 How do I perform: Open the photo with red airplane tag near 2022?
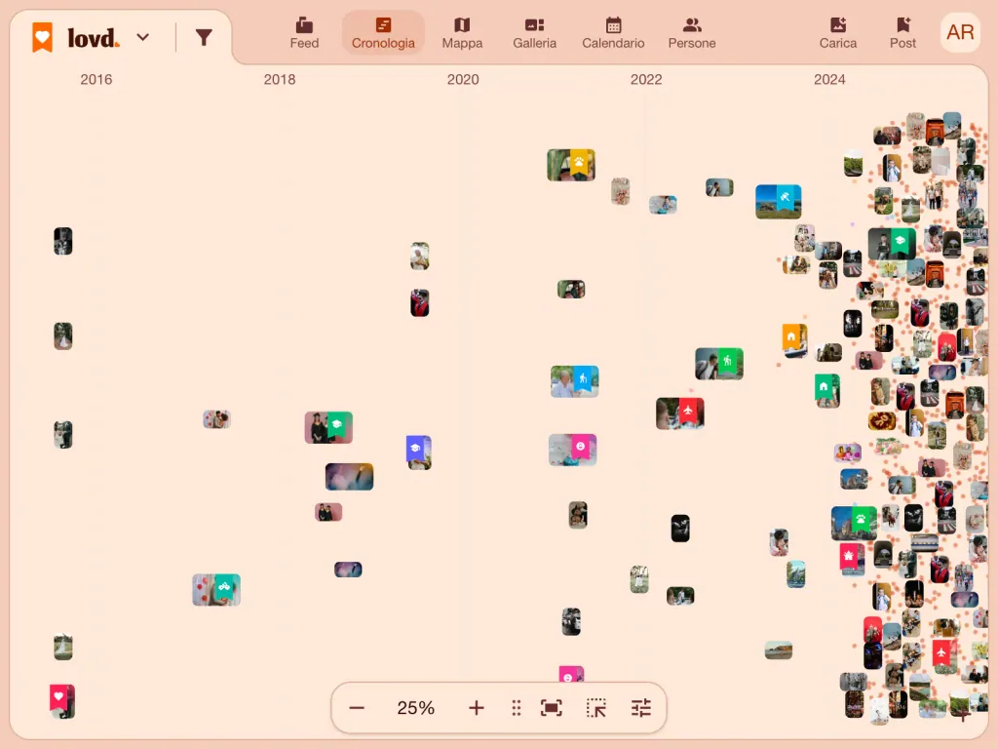679,414
